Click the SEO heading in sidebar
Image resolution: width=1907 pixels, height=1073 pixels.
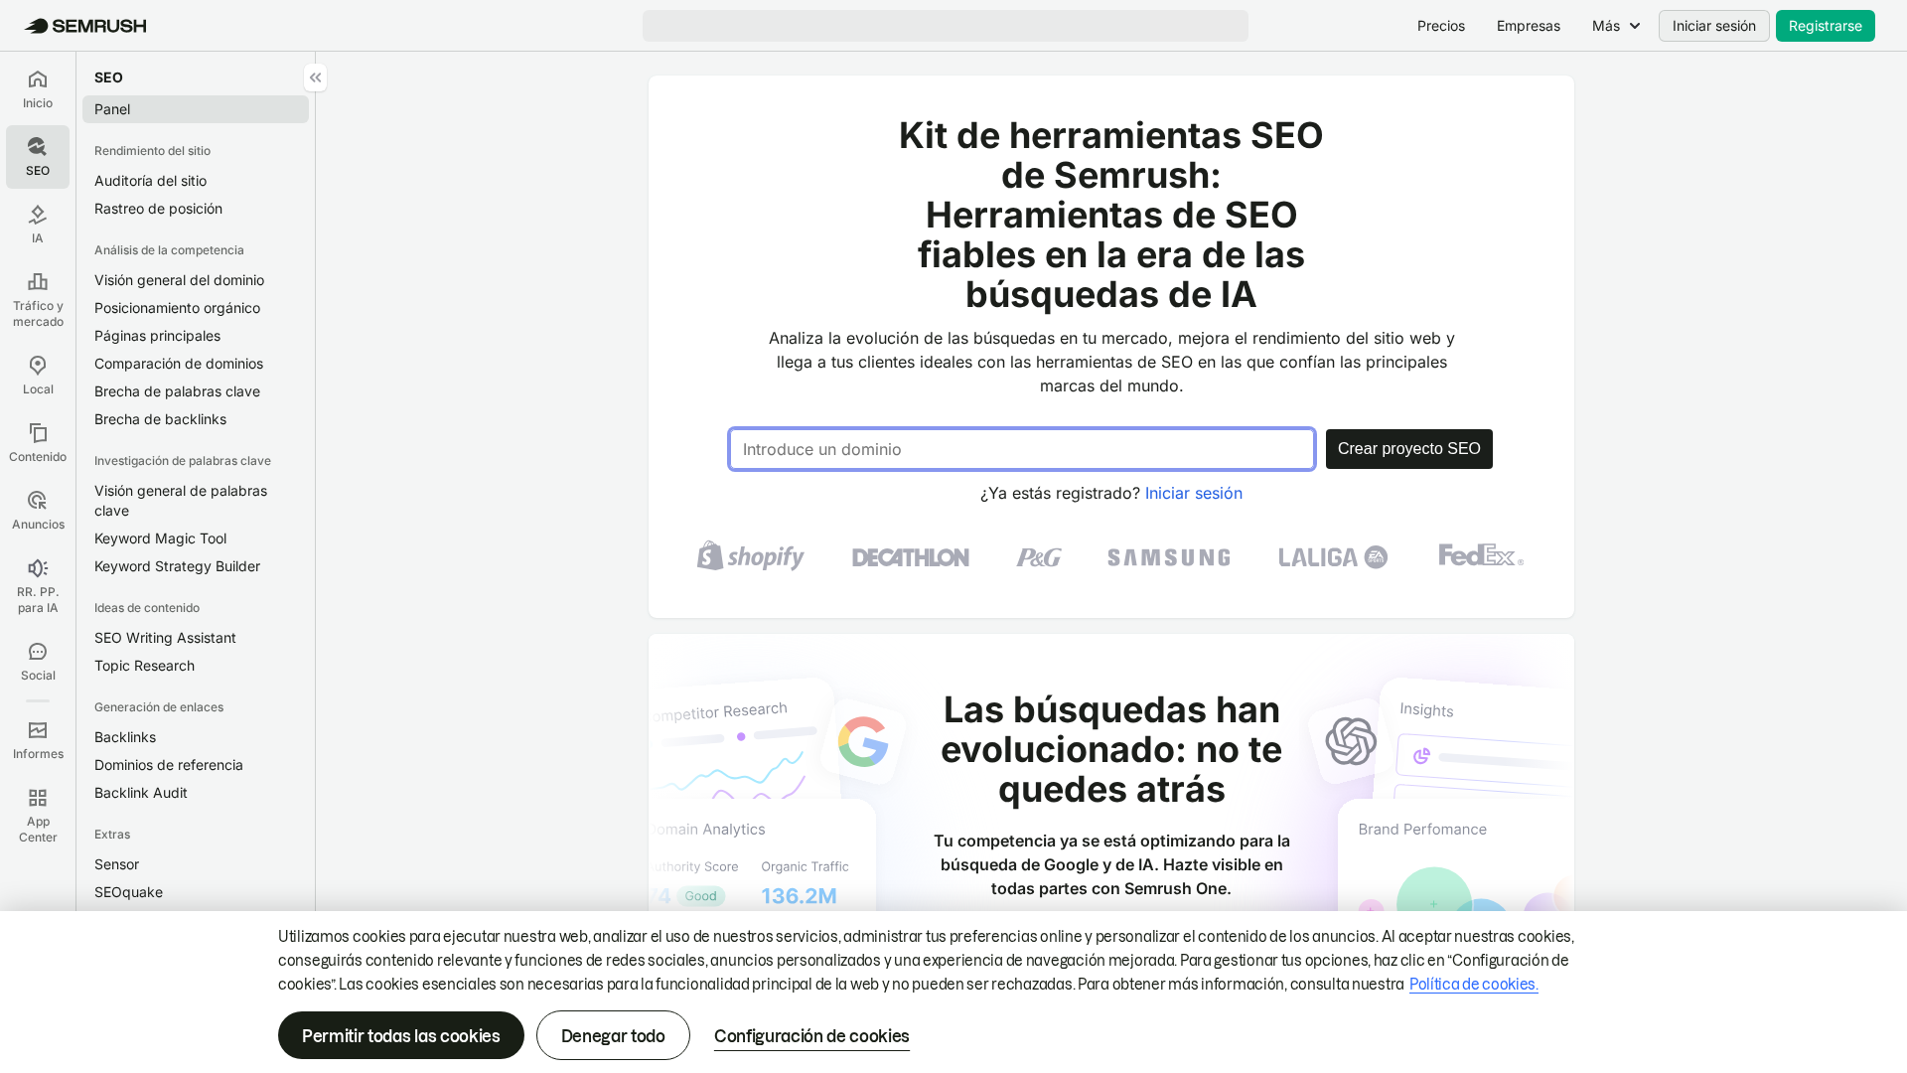[108, 77]
